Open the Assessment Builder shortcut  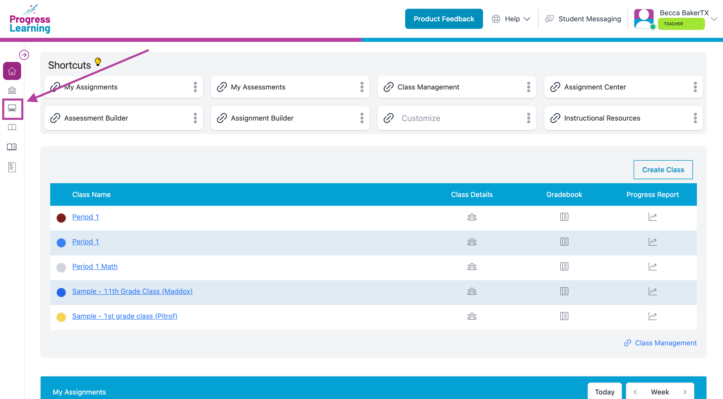click(x=124, y=118)
